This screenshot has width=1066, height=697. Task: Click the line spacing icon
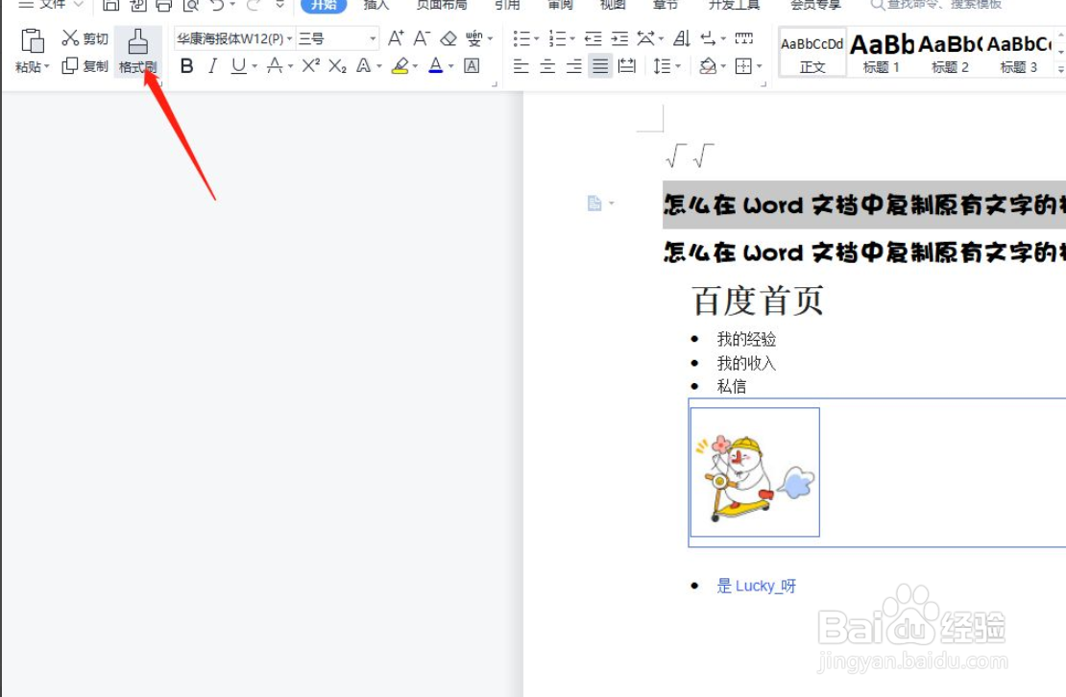tap(661, 66)
